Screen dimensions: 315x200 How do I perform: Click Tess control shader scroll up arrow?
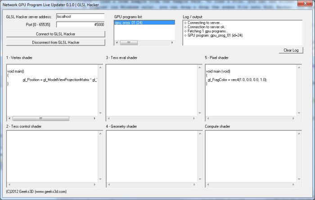[x=100, y=133]
